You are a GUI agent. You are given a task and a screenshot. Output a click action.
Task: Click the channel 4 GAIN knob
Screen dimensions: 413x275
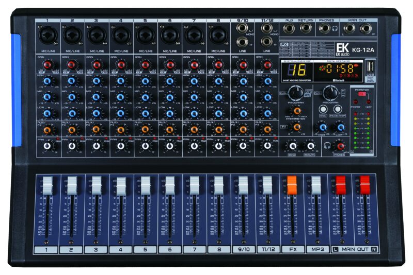point(121,65)
